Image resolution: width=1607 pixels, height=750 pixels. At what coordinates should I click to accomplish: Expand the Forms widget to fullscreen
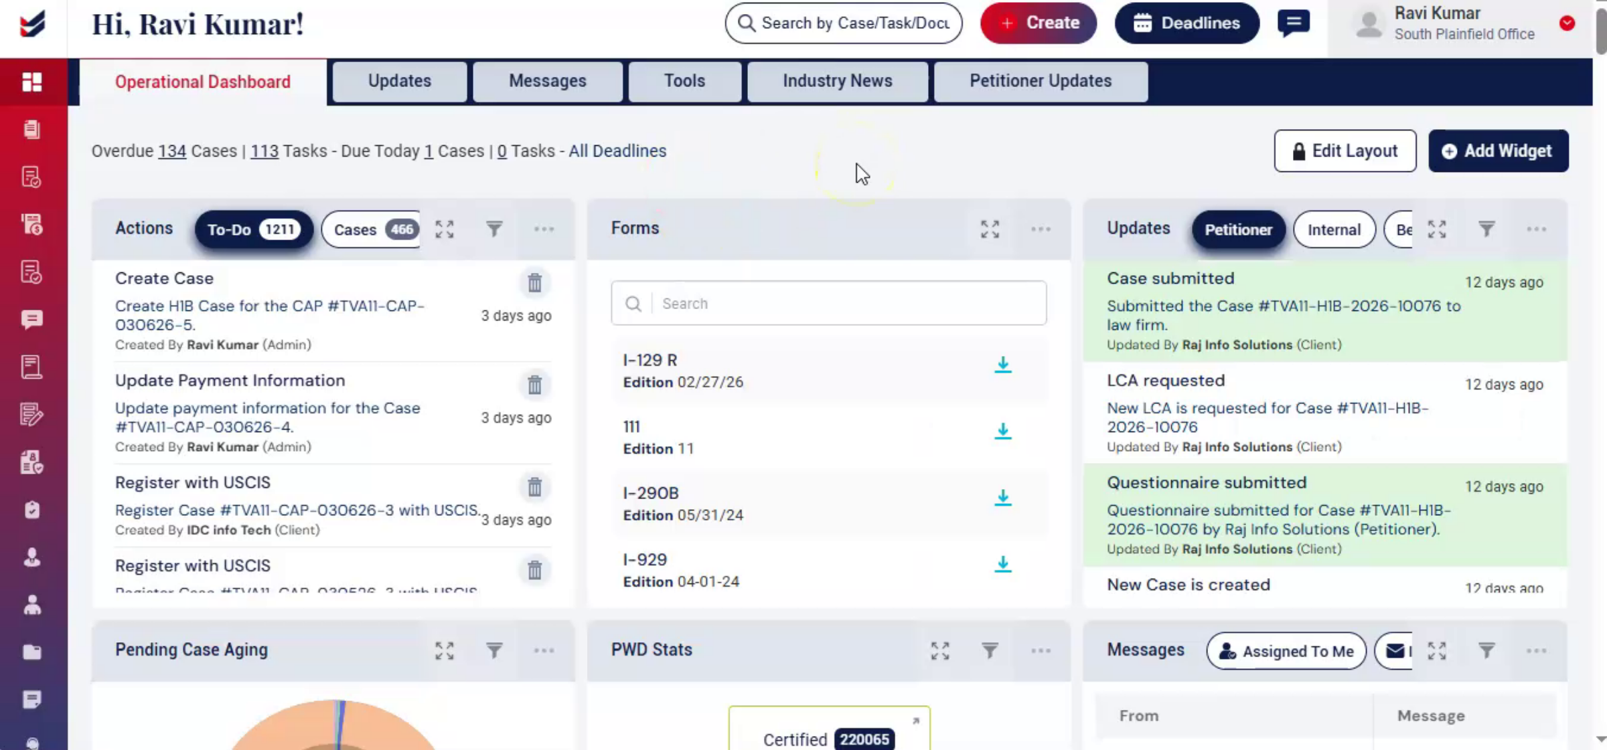pos(990,229)
